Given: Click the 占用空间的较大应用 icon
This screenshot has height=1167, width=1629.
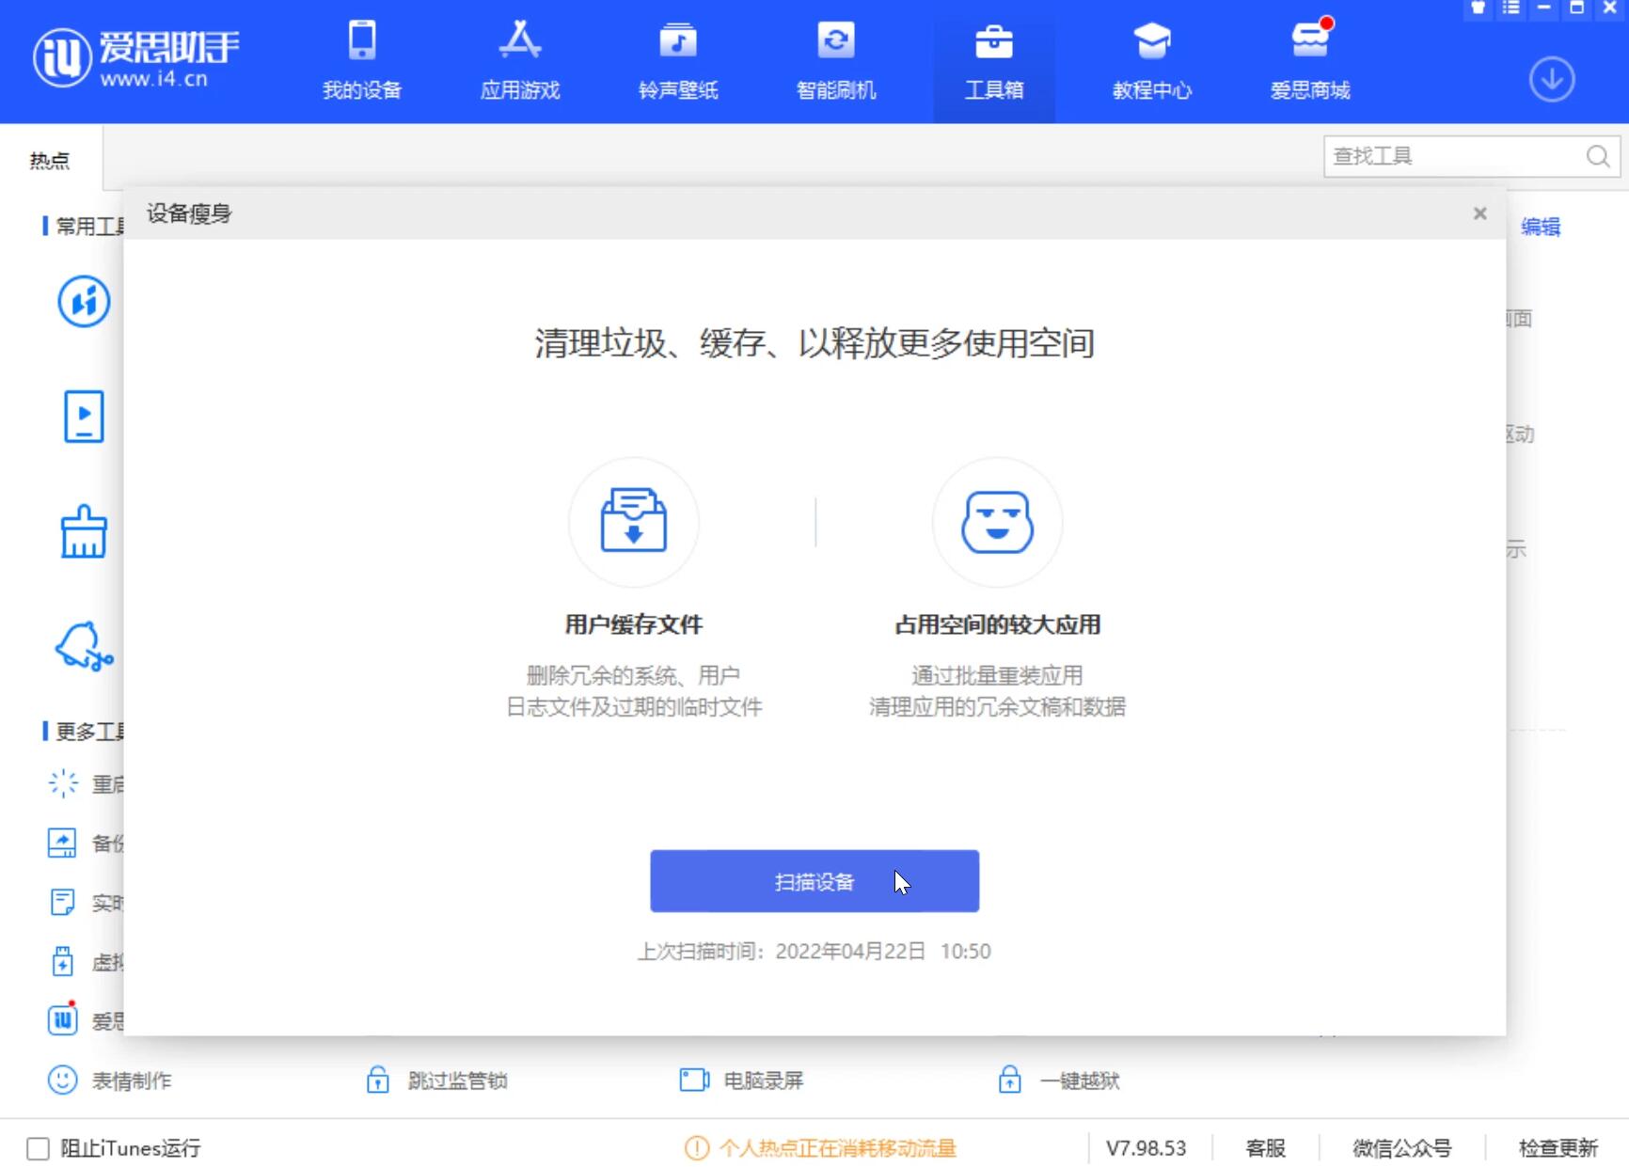Looking at the screenshot, I should (x=997, y=522).
